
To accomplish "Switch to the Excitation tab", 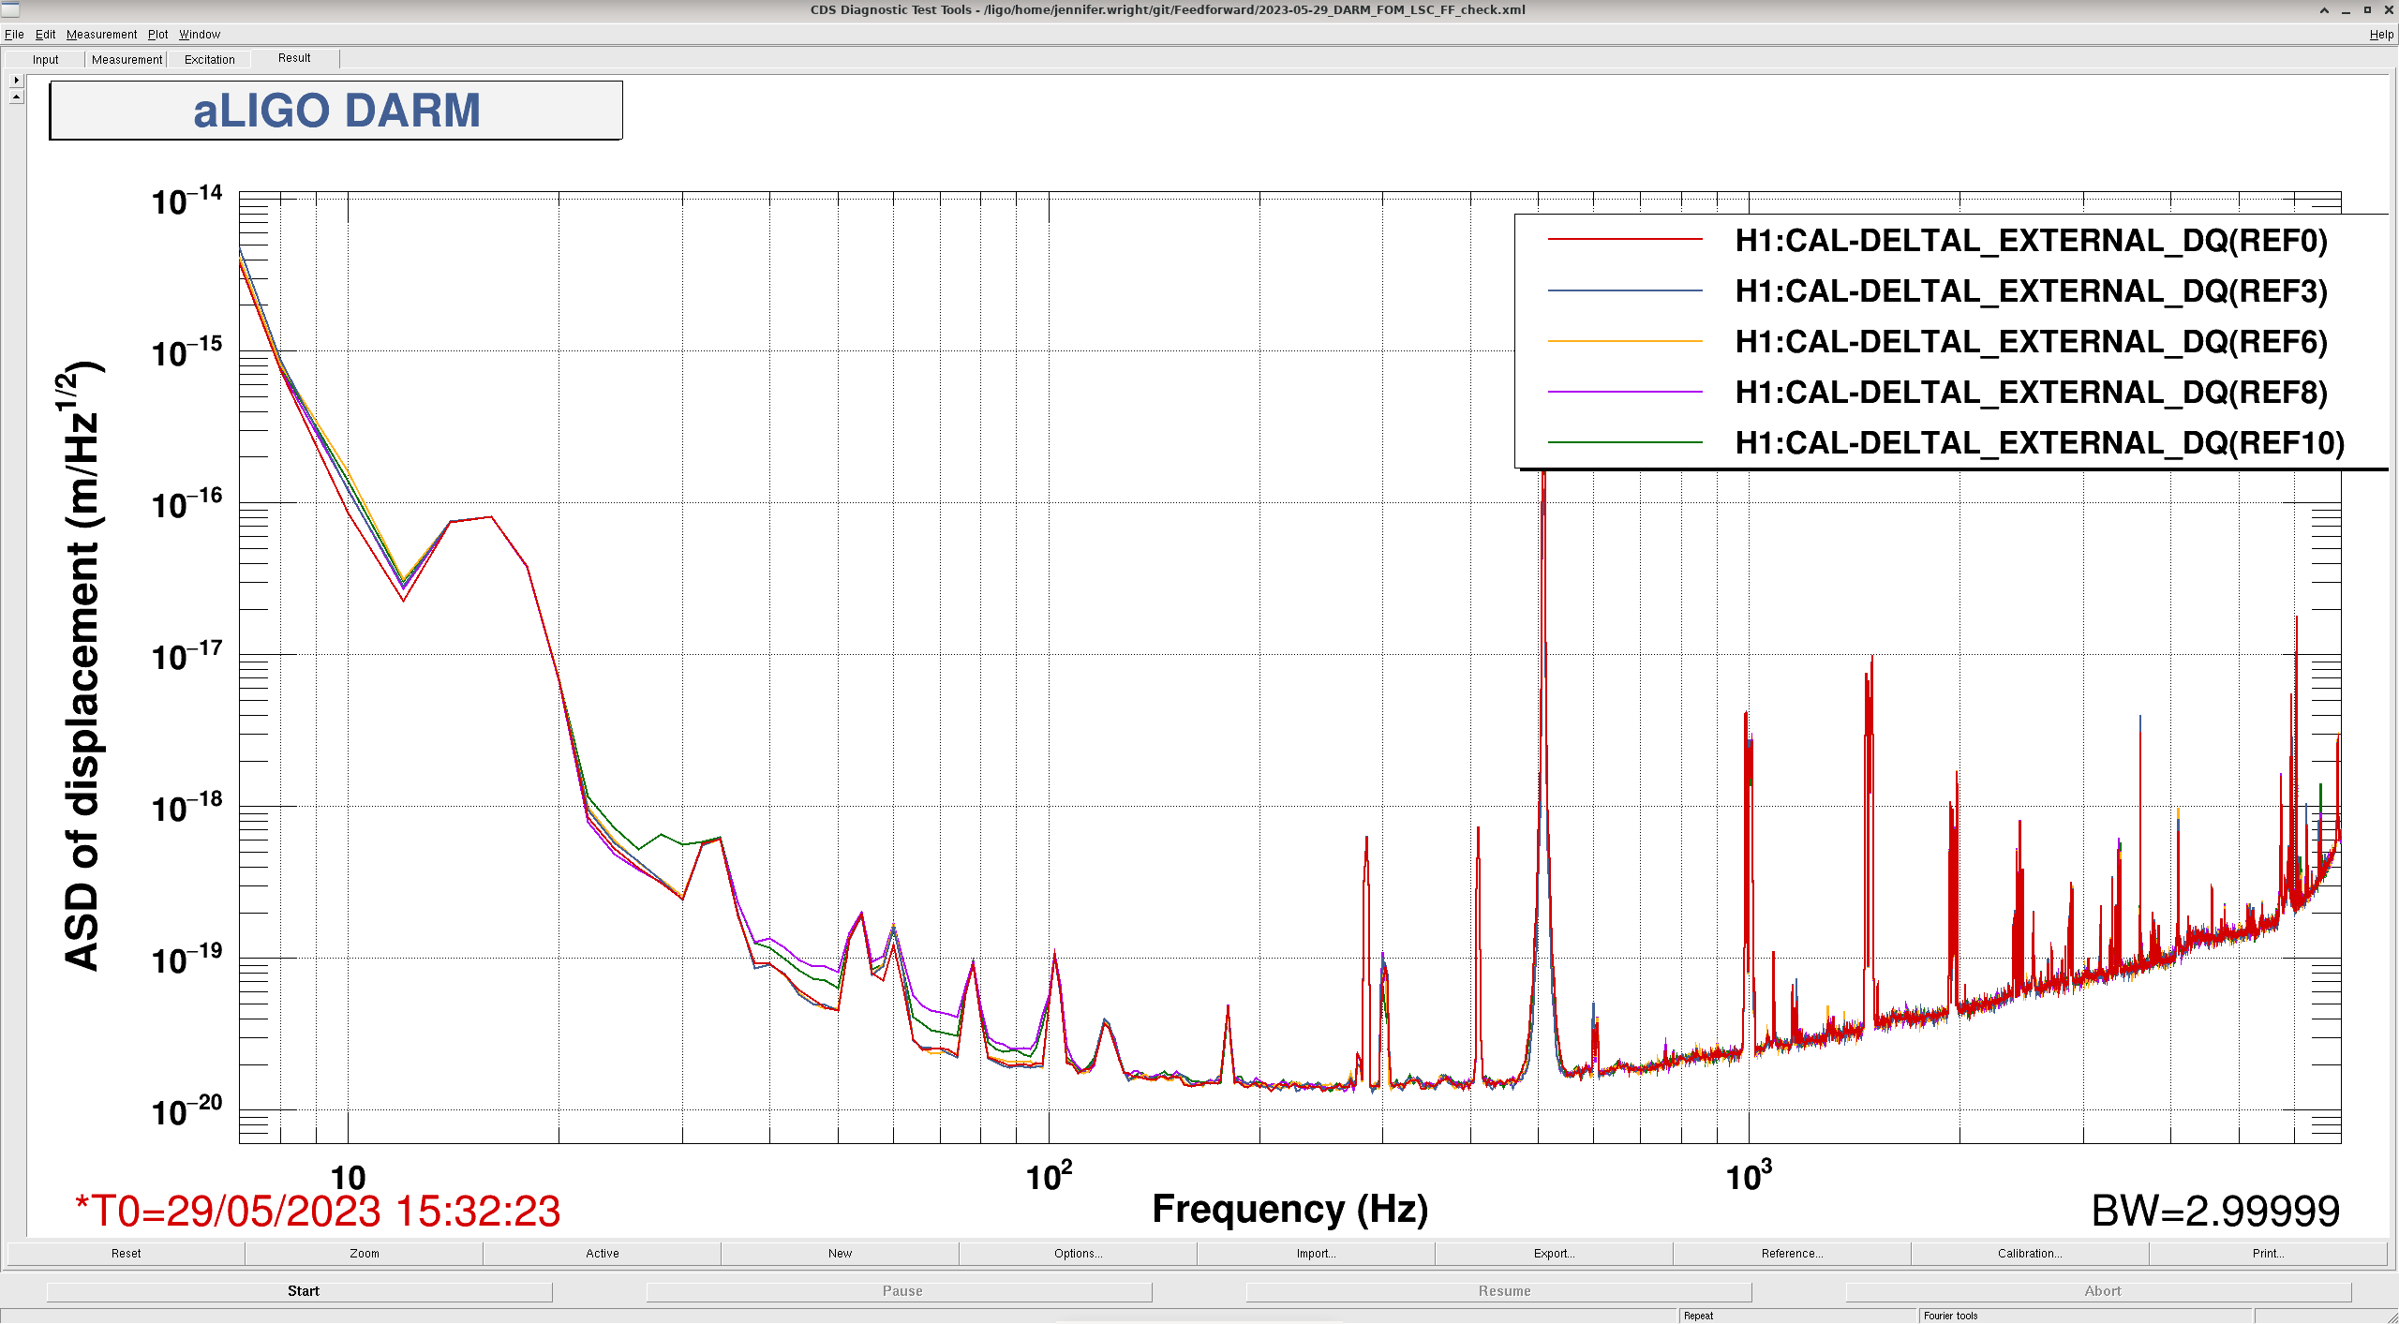I will (x=209, y=59).
